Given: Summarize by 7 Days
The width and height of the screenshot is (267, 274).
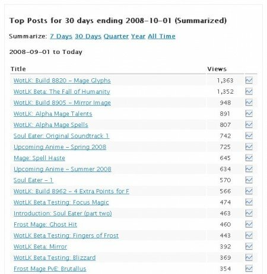Looking at the screenshot, I should pos(61,36).
